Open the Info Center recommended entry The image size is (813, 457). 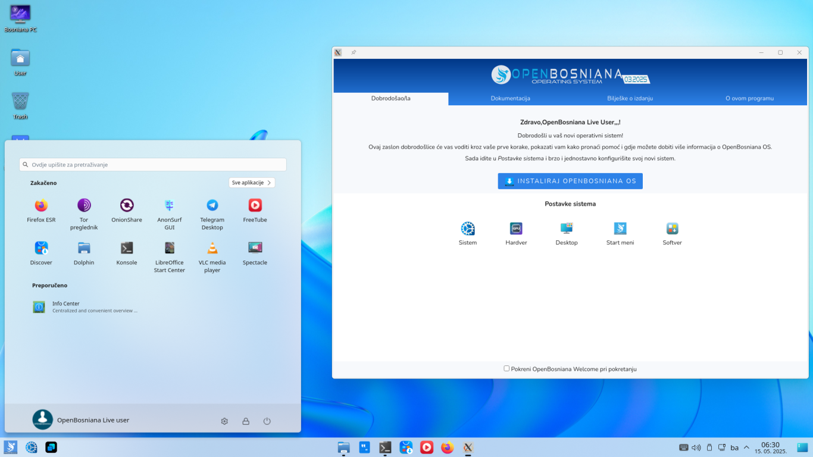[x=86, y=307]
